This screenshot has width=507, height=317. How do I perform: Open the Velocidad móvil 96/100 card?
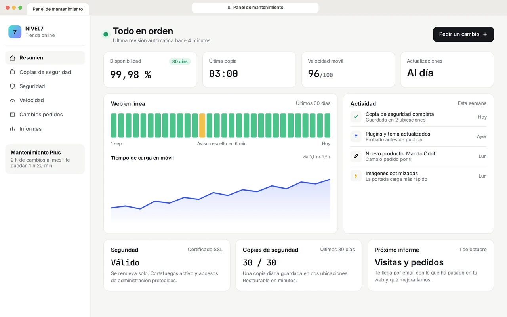coord(348,69)
